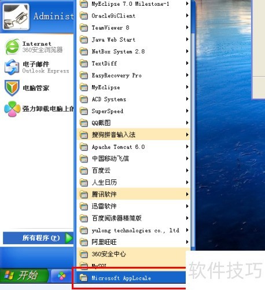Click the colorful clover taskbar icon

pyautogui.click(x=61, y=276)
